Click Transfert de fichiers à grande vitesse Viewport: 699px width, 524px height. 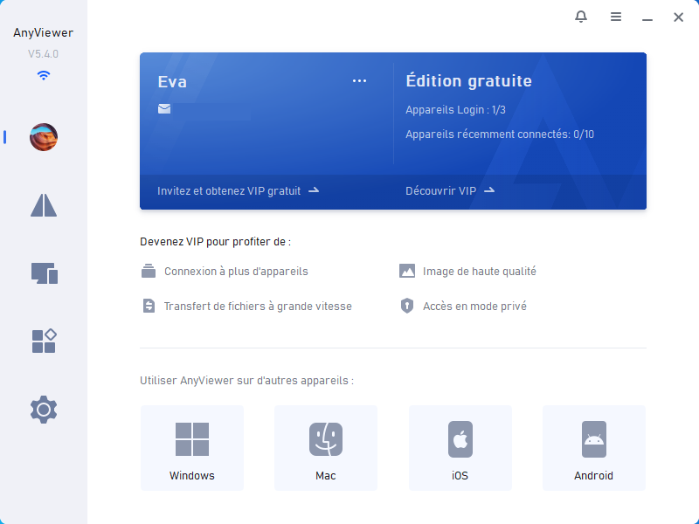click(258, 307)
